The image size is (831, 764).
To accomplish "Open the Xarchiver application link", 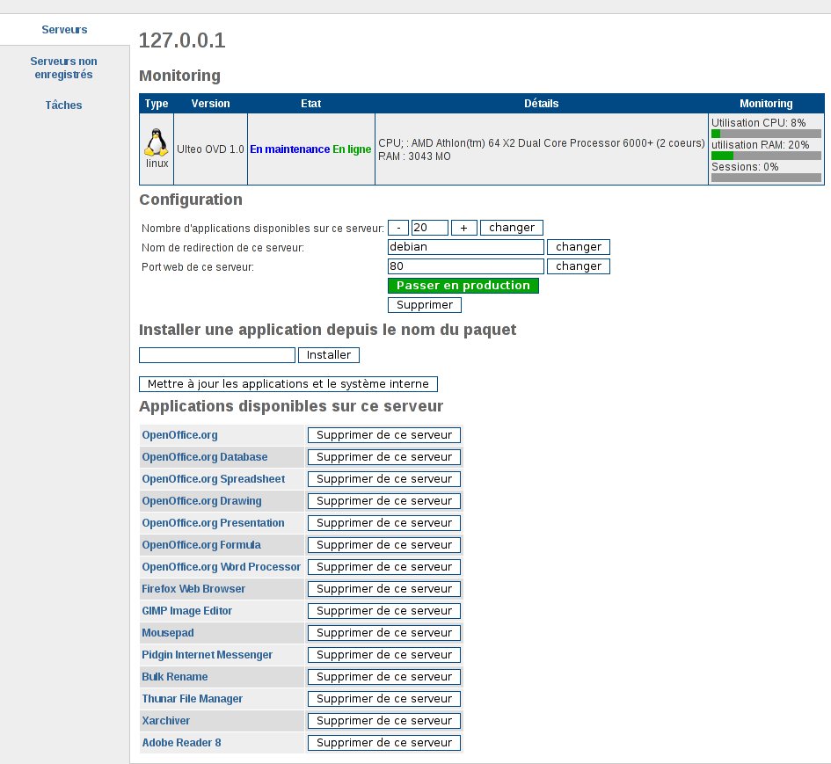I will click(x=165, y=721).
